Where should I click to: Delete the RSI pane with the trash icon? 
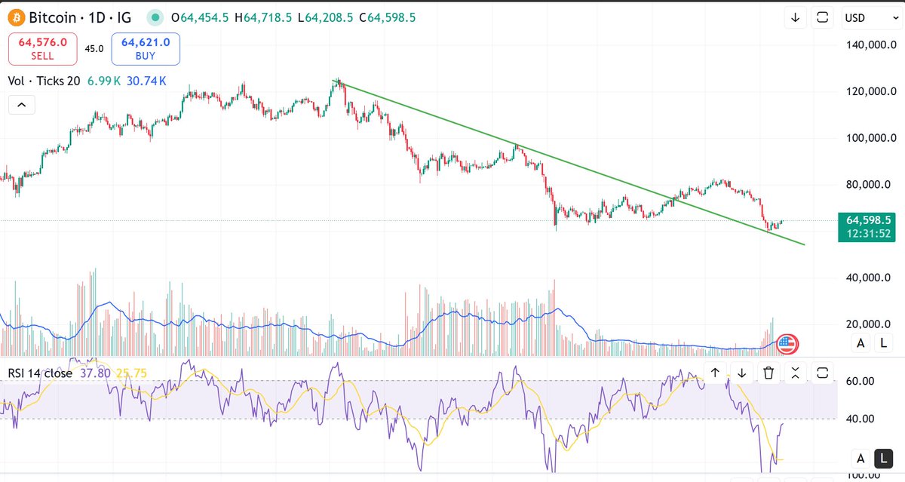(768, 372)
